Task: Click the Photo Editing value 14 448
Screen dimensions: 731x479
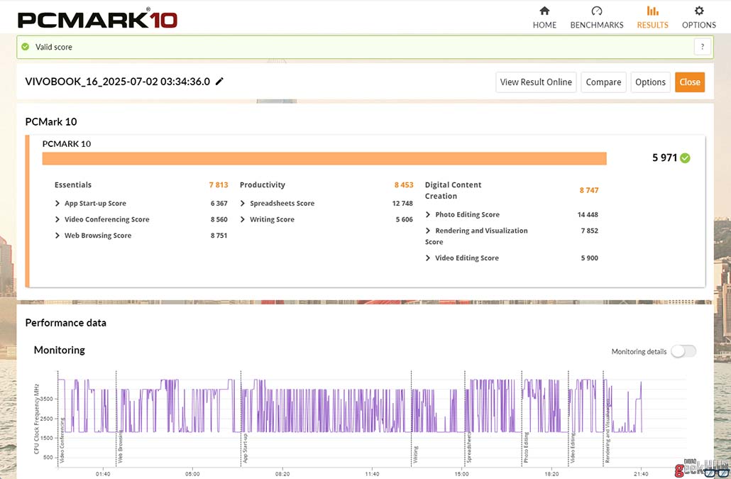Action: pos(588,214)
